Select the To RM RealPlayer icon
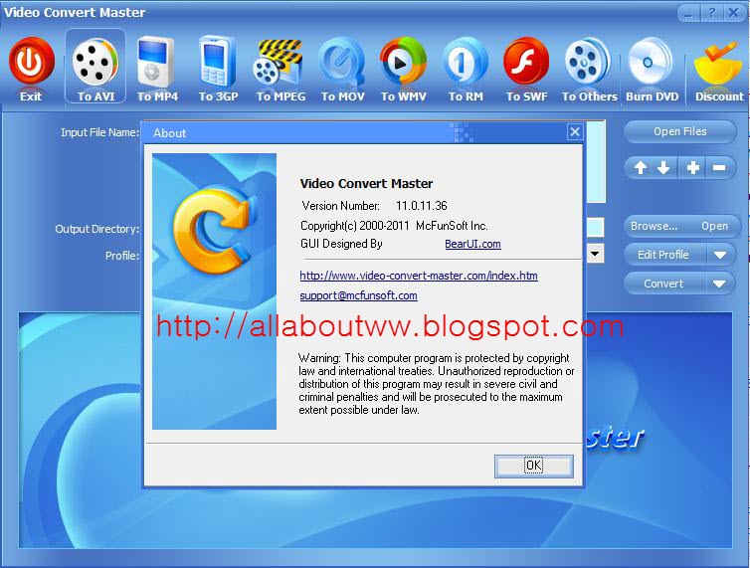 [465, 63]
